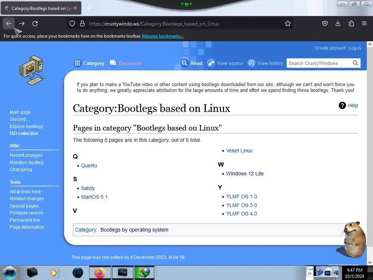373x280 pixels.
Task: Open the Changelog sidebar link
Action: click(21, 170)
